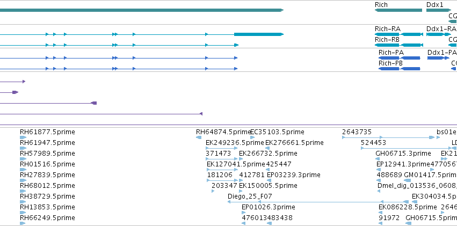Select the GH06715.3prime EST marker
Screen dimensions: 457x226
coord(378,159)
